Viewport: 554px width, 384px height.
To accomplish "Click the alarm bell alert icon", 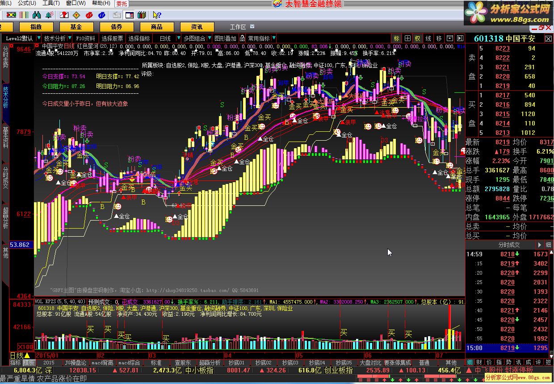I will (49, 15).
